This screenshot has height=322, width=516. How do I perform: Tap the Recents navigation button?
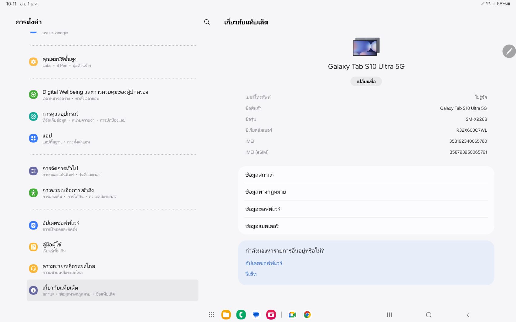pyautogui.click(x=389, y=315)
